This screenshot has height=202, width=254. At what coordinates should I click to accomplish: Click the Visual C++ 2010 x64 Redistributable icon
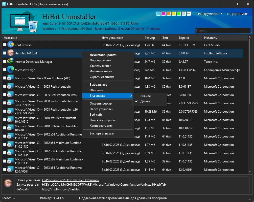[11, 119]
